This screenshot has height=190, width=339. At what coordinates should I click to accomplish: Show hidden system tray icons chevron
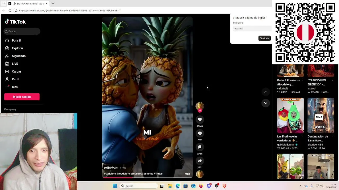point(300,186)
